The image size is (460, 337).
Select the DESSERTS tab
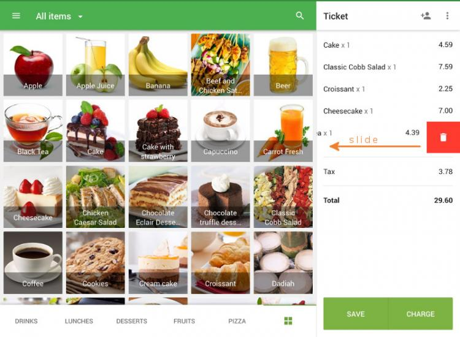tap(132, 321)
